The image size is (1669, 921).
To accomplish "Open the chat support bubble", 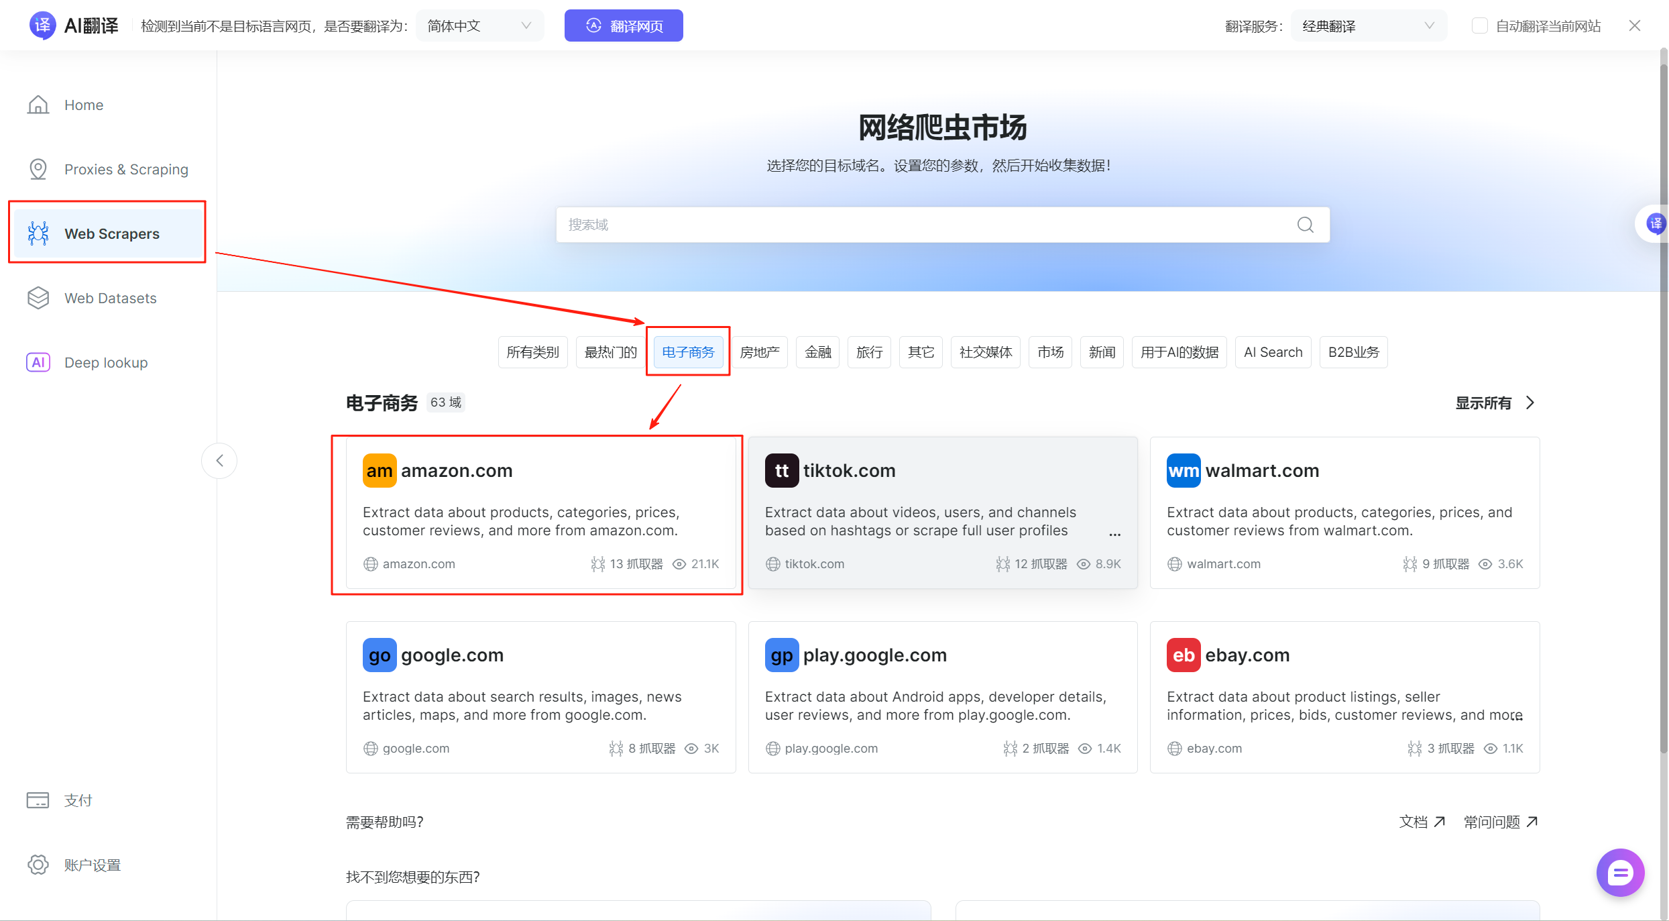I will tap(1620, 873).
